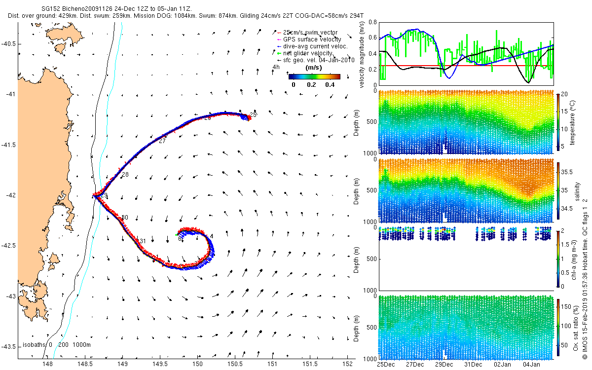This screenshot has width=592, height=370.
Task: Click day marker 27 on the glider track
Action: click(162, 142)
